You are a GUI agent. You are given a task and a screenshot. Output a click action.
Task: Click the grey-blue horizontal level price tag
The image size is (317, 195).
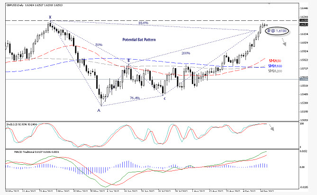click(x=304, y=80)
